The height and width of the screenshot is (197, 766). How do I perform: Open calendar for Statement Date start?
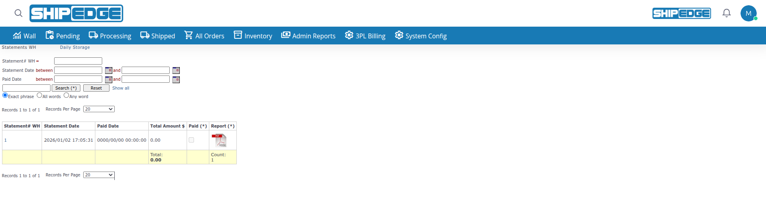(x=108, y=71)
